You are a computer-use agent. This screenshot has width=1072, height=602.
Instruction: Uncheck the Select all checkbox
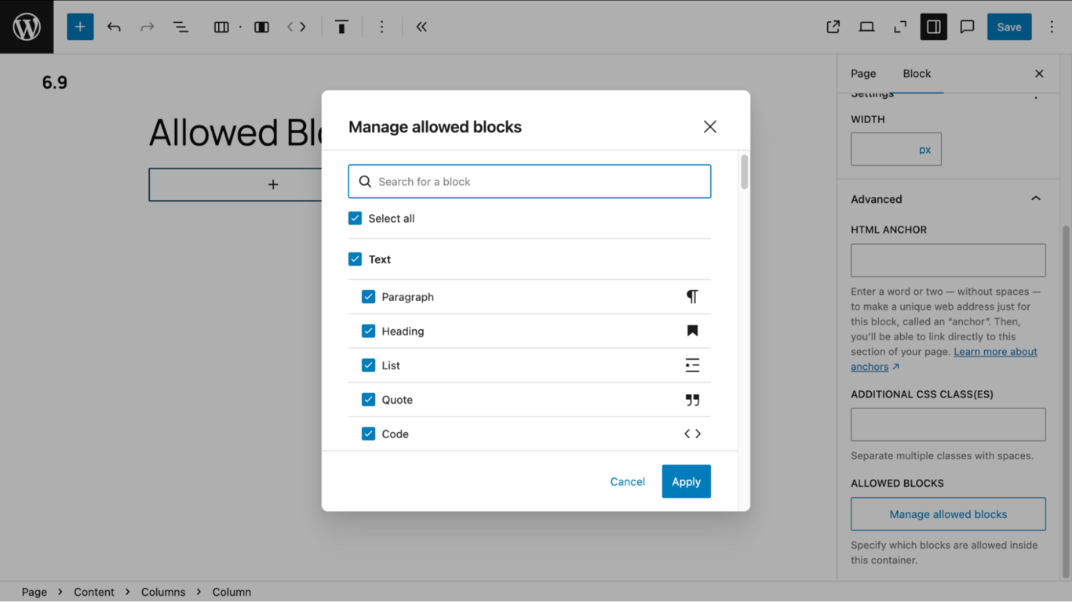click(355, 218)
